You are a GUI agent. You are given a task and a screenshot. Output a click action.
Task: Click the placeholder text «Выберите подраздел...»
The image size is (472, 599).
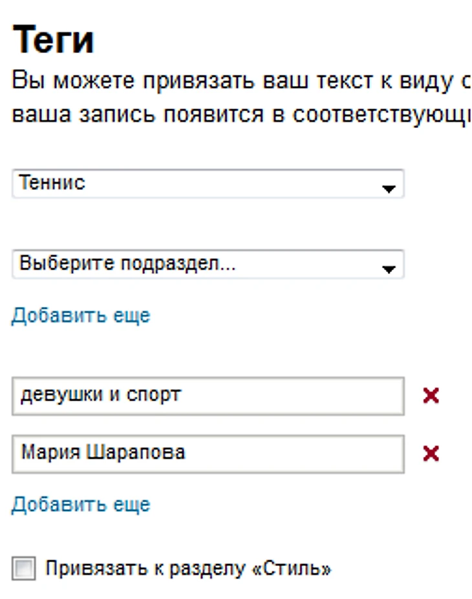pos(127,263)
